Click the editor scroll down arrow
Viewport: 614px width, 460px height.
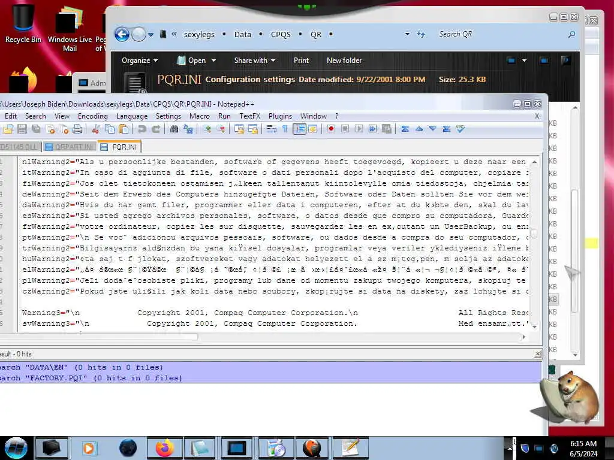coord(534,326)
